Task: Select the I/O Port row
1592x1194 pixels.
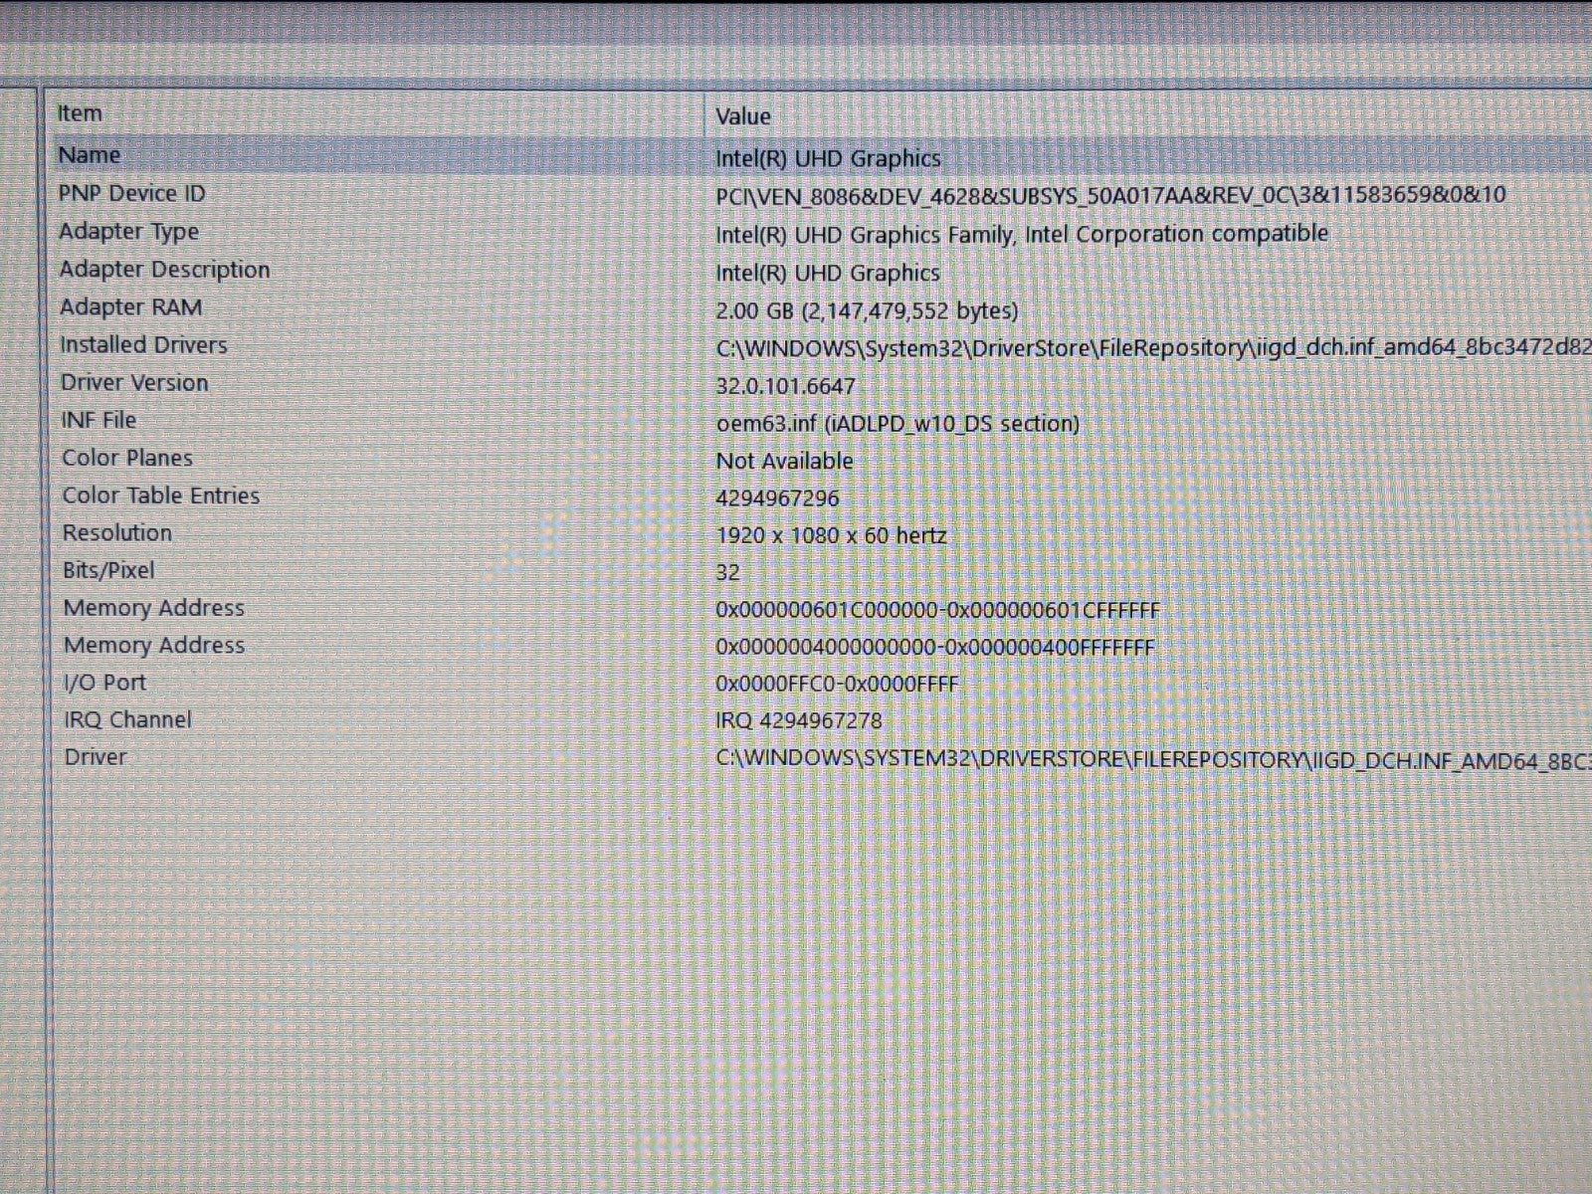Action: pyautogui.click(x=104, y=683)
